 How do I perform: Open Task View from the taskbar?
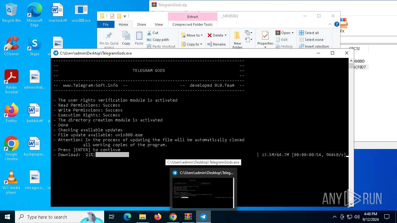[x=112, y=217]
